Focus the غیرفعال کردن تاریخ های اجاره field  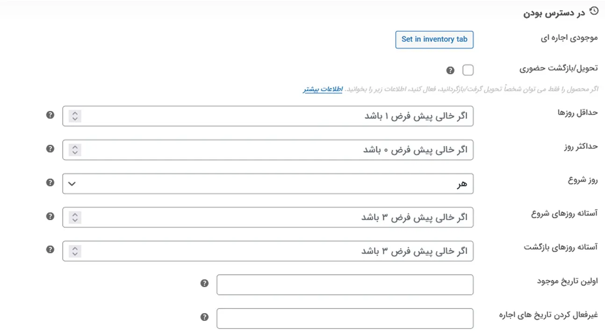[x=345, y=319]
